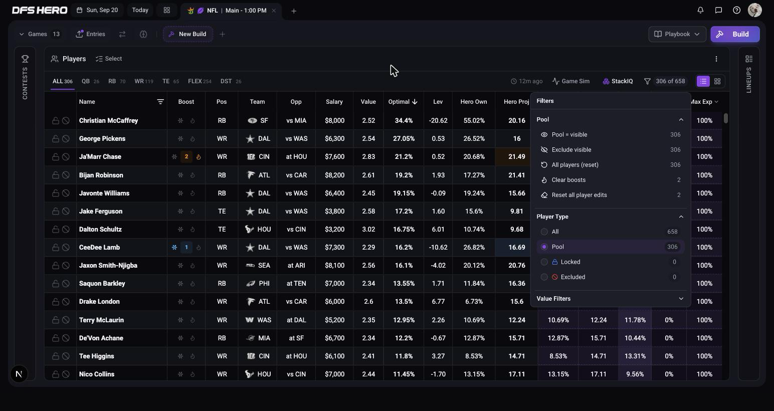
Task: Click the snowflake icon for CeeDee Lamb
Action: [x=174, y=248]
